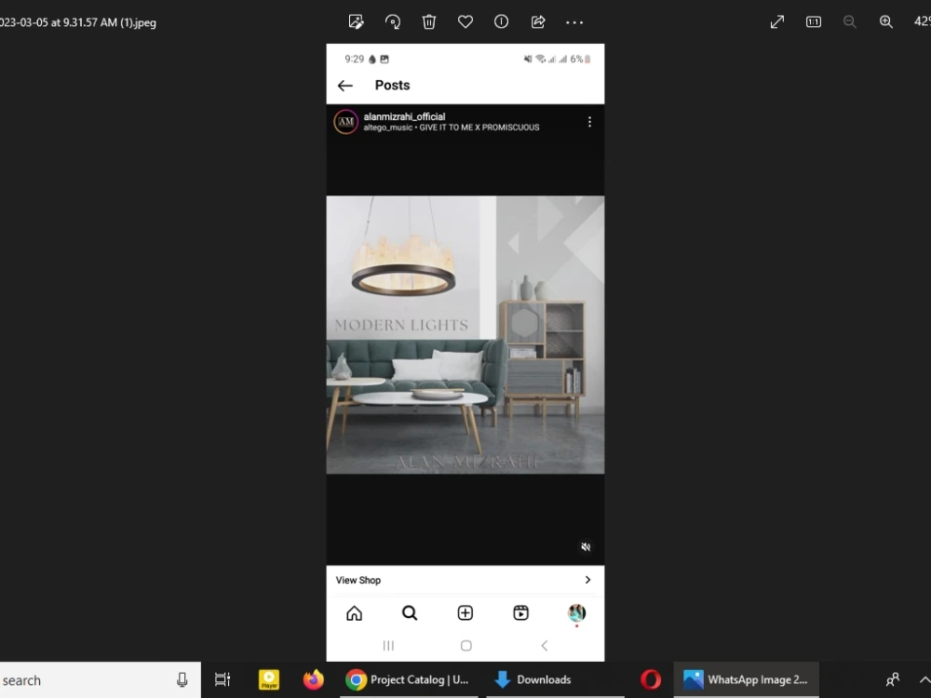
Task: Launch Firefox from taskbar
Action: (x=314, y=679)
